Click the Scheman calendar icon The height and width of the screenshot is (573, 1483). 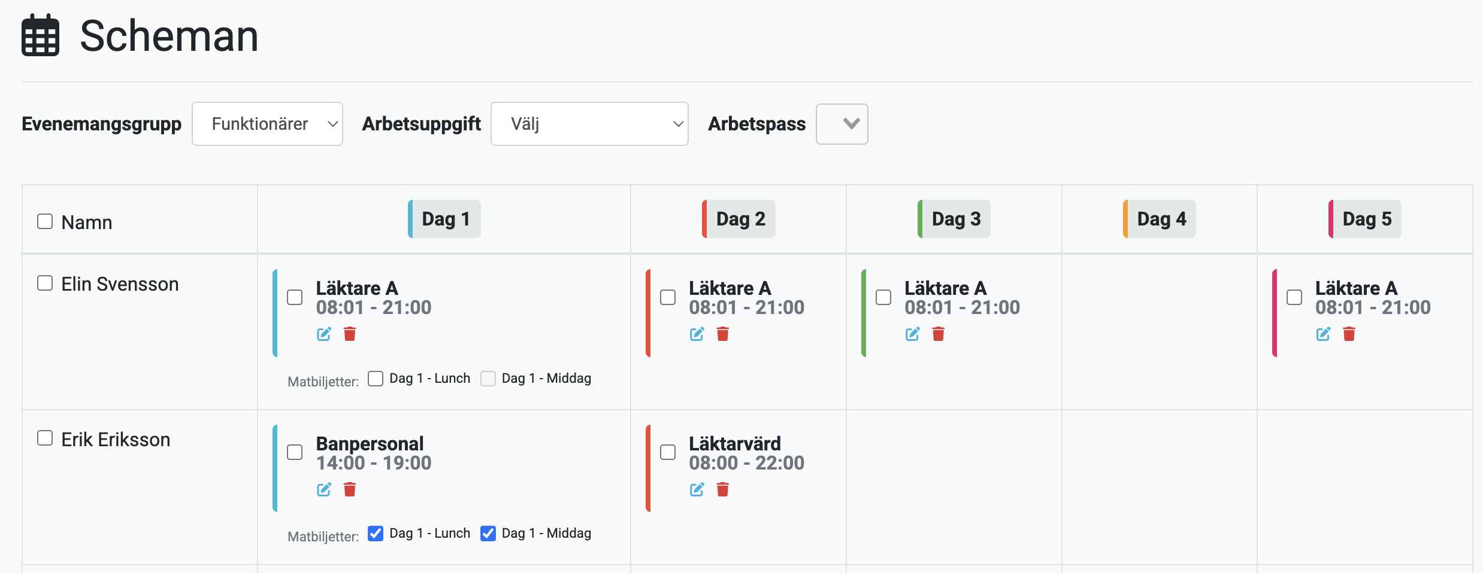[41, 36]
